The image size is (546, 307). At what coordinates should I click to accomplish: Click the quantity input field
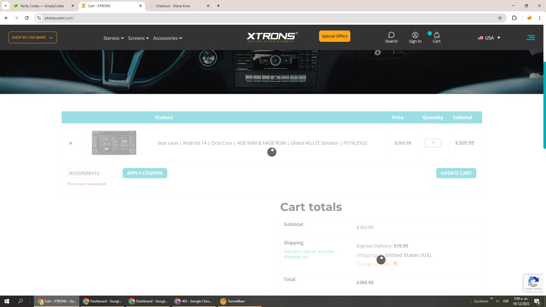pyautogui.click(x=433, y=143)
